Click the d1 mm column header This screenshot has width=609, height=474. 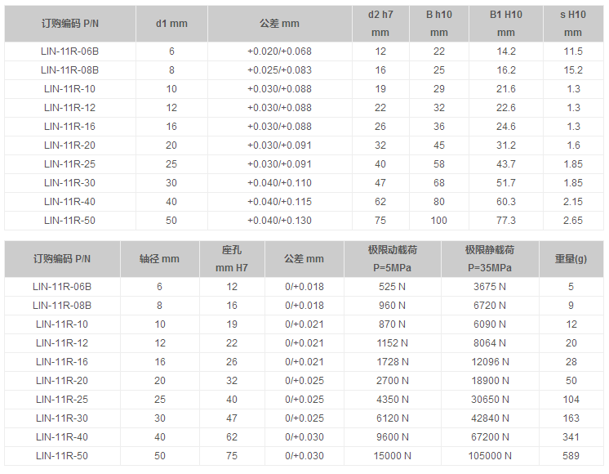tap(171, 24)
